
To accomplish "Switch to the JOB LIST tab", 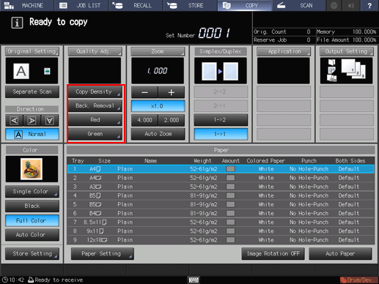I will point(81,5).
